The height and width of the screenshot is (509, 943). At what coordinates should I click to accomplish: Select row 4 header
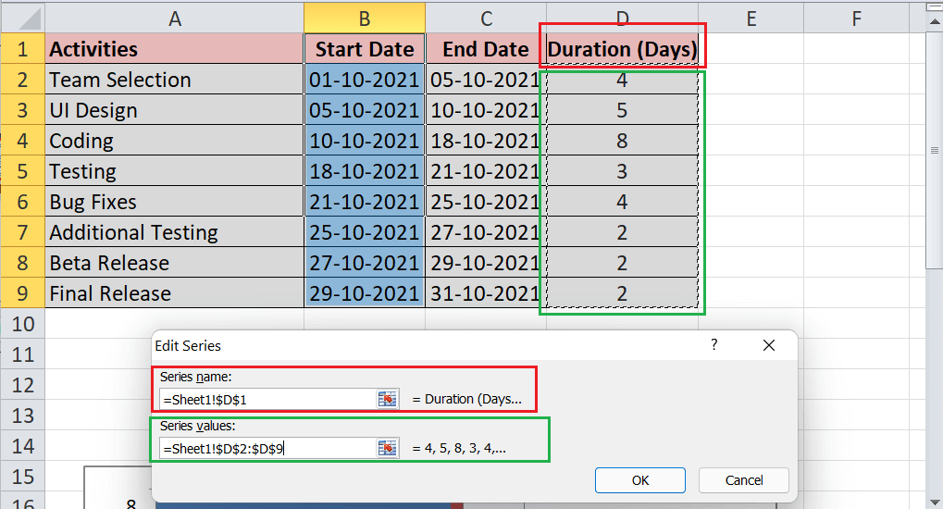[x=23, y=140]
